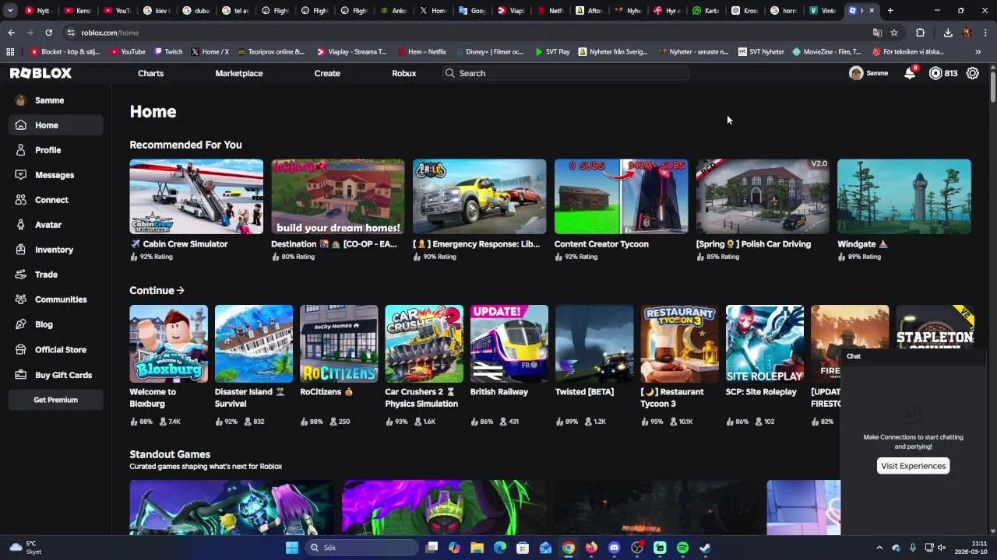
Task: Click the browser address bar roblox.com/home
Action: [467, 33]
